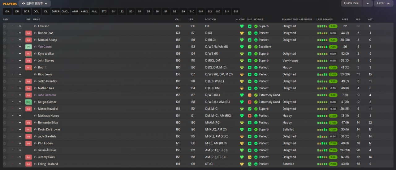This screenshot has width=396, height=170.
Task: Click the eye icon on the view selector
Action: tap(23, 3)
